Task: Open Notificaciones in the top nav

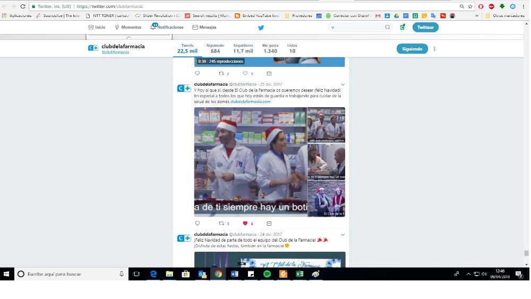Action: pos(167,27)
